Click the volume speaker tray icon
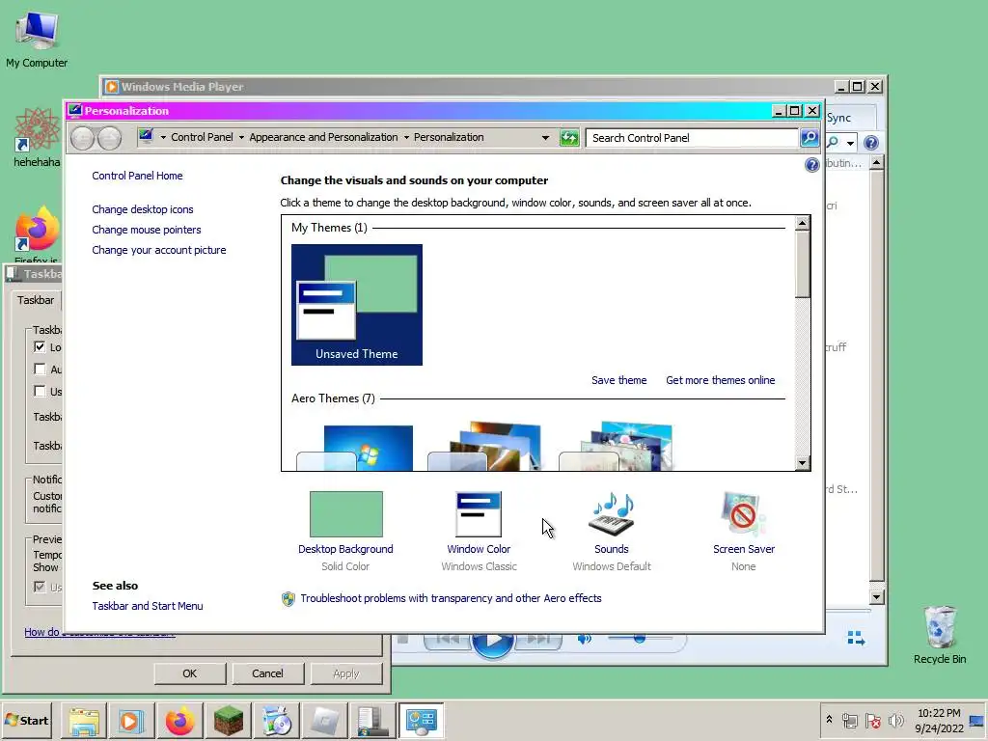The height and width of the screenshot is (741, 988). (895, 720)
